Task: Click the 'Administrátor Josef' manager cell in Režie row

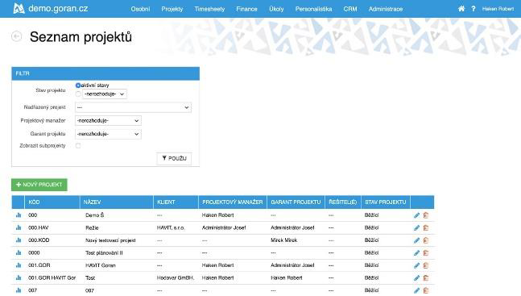Action: [224, 227]
